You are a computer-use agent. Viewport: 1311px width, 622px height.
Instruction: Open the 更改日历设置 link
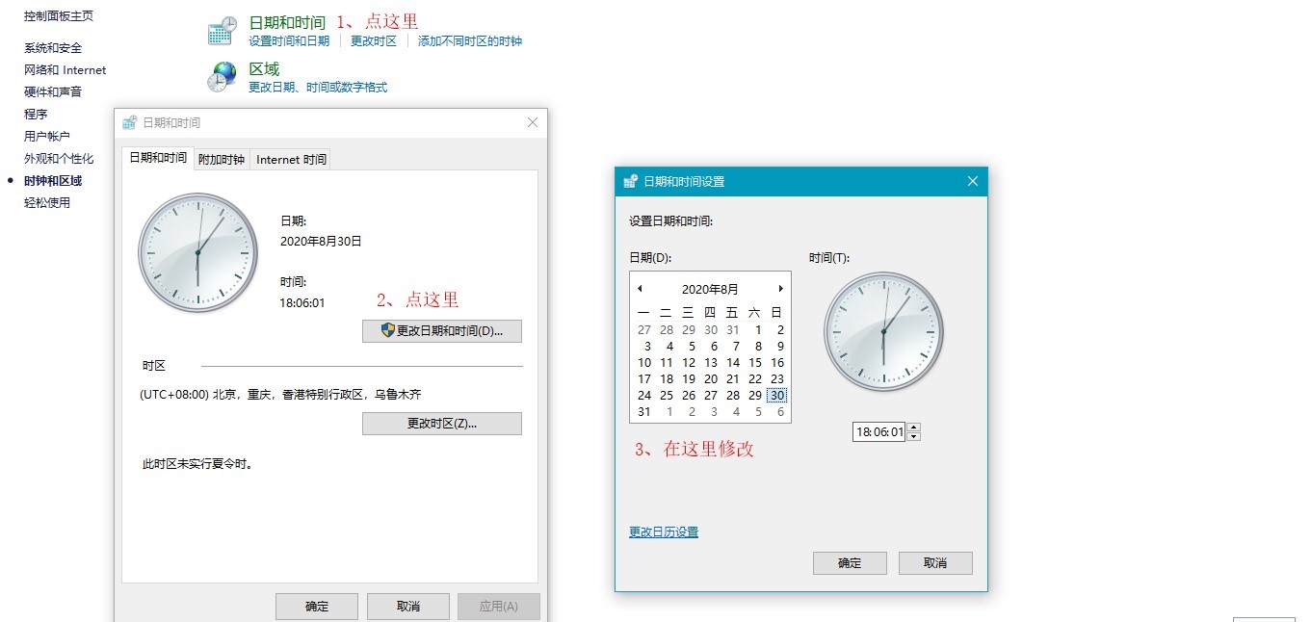pos(664,532)
